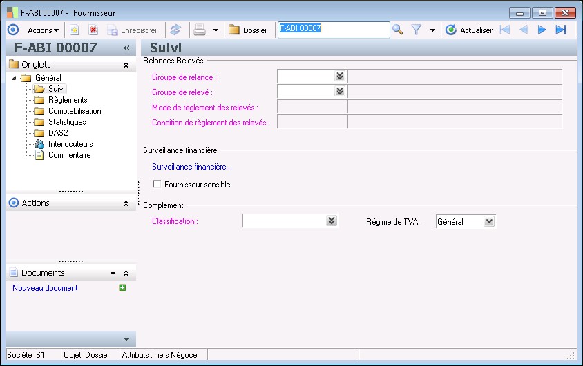Click the Documents panel up triangle
This screenshot has width=583, height=366.
point(113,272)
